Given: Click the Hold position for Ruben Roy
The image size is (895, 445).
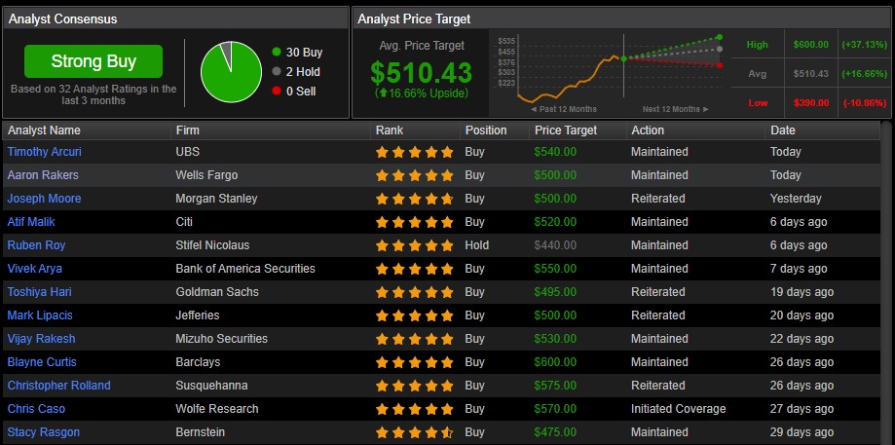Looking at the screenshot, I should pos(476,245).
